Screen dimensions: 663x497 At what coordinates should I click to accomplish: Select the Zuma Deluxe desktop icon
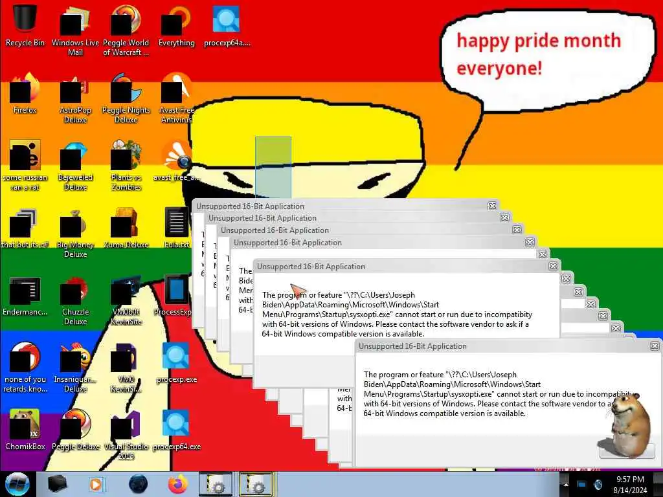126,228
